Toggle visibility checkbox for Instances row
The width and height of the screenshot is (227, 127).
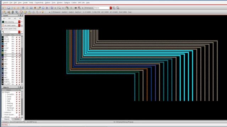tap(17, 113)
